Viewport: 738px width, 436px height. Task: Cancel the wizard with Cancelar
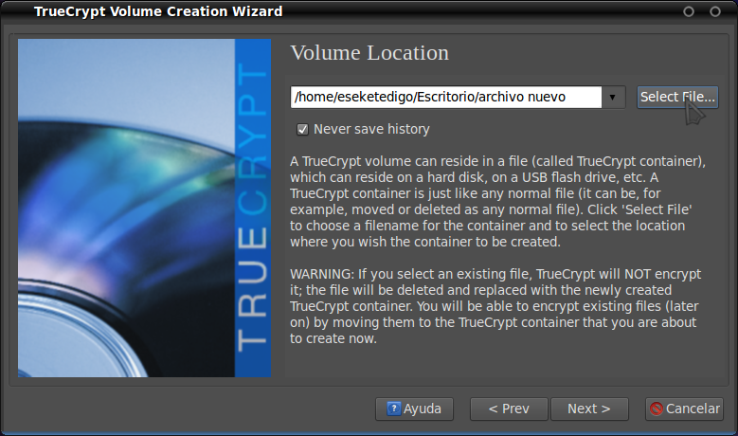tap(684, 409)
